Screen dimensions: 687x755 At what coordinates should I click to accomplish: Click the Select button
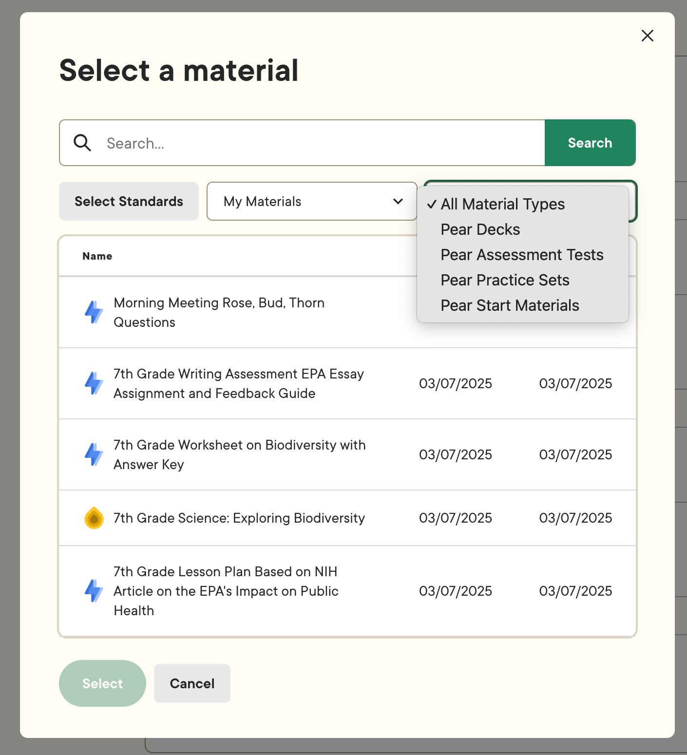coord(102,683)
